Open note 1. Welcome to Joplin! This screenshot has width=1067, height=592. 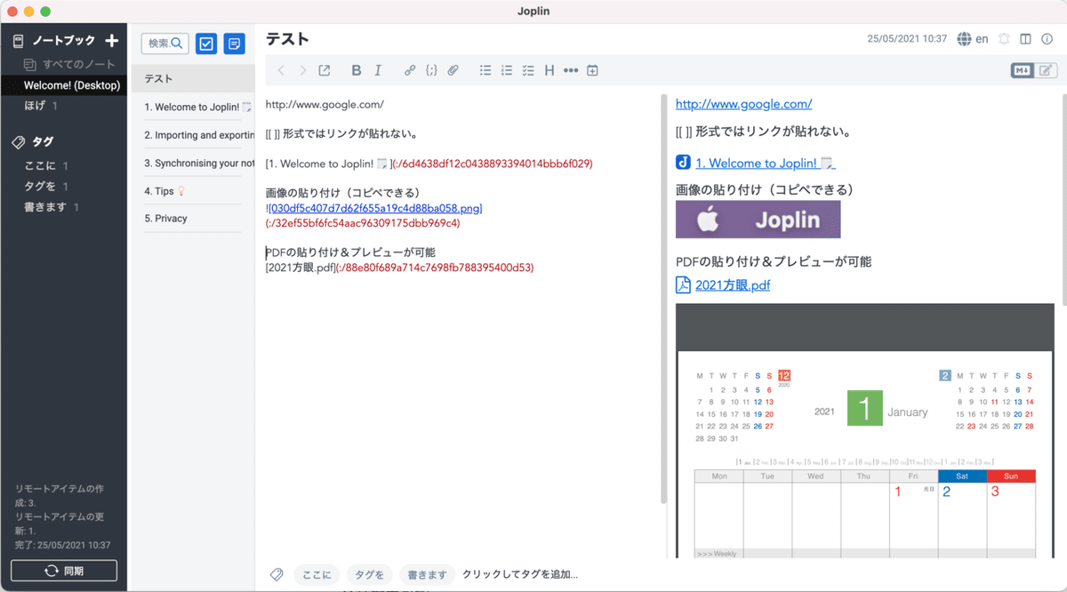[x=193, y=107]
